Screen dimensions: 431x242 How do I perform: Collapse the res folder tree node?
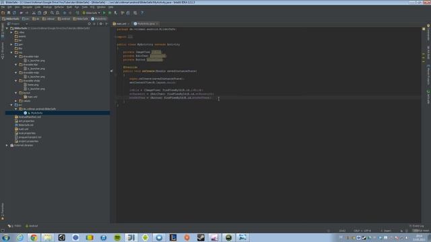[11, 52]
